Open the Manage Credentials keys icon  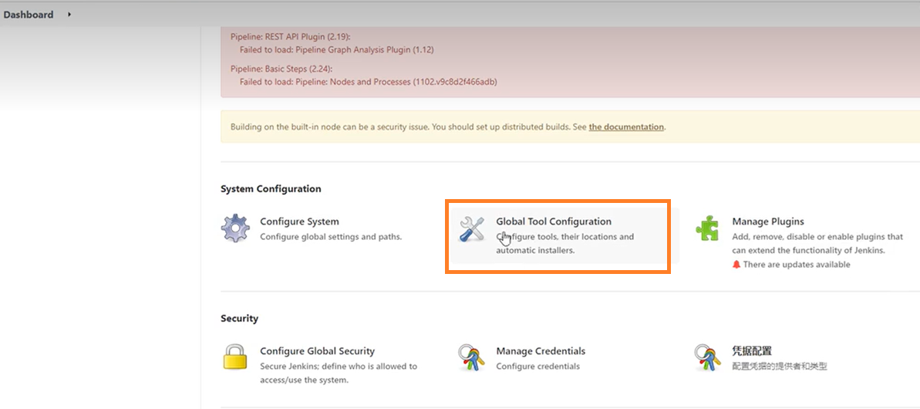[x=472, y=357]
